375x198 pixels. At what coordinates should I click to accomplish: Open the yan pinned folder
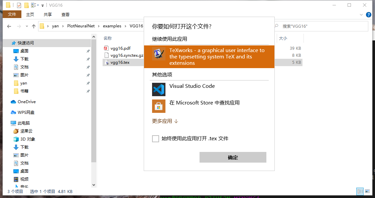point(23,83)
